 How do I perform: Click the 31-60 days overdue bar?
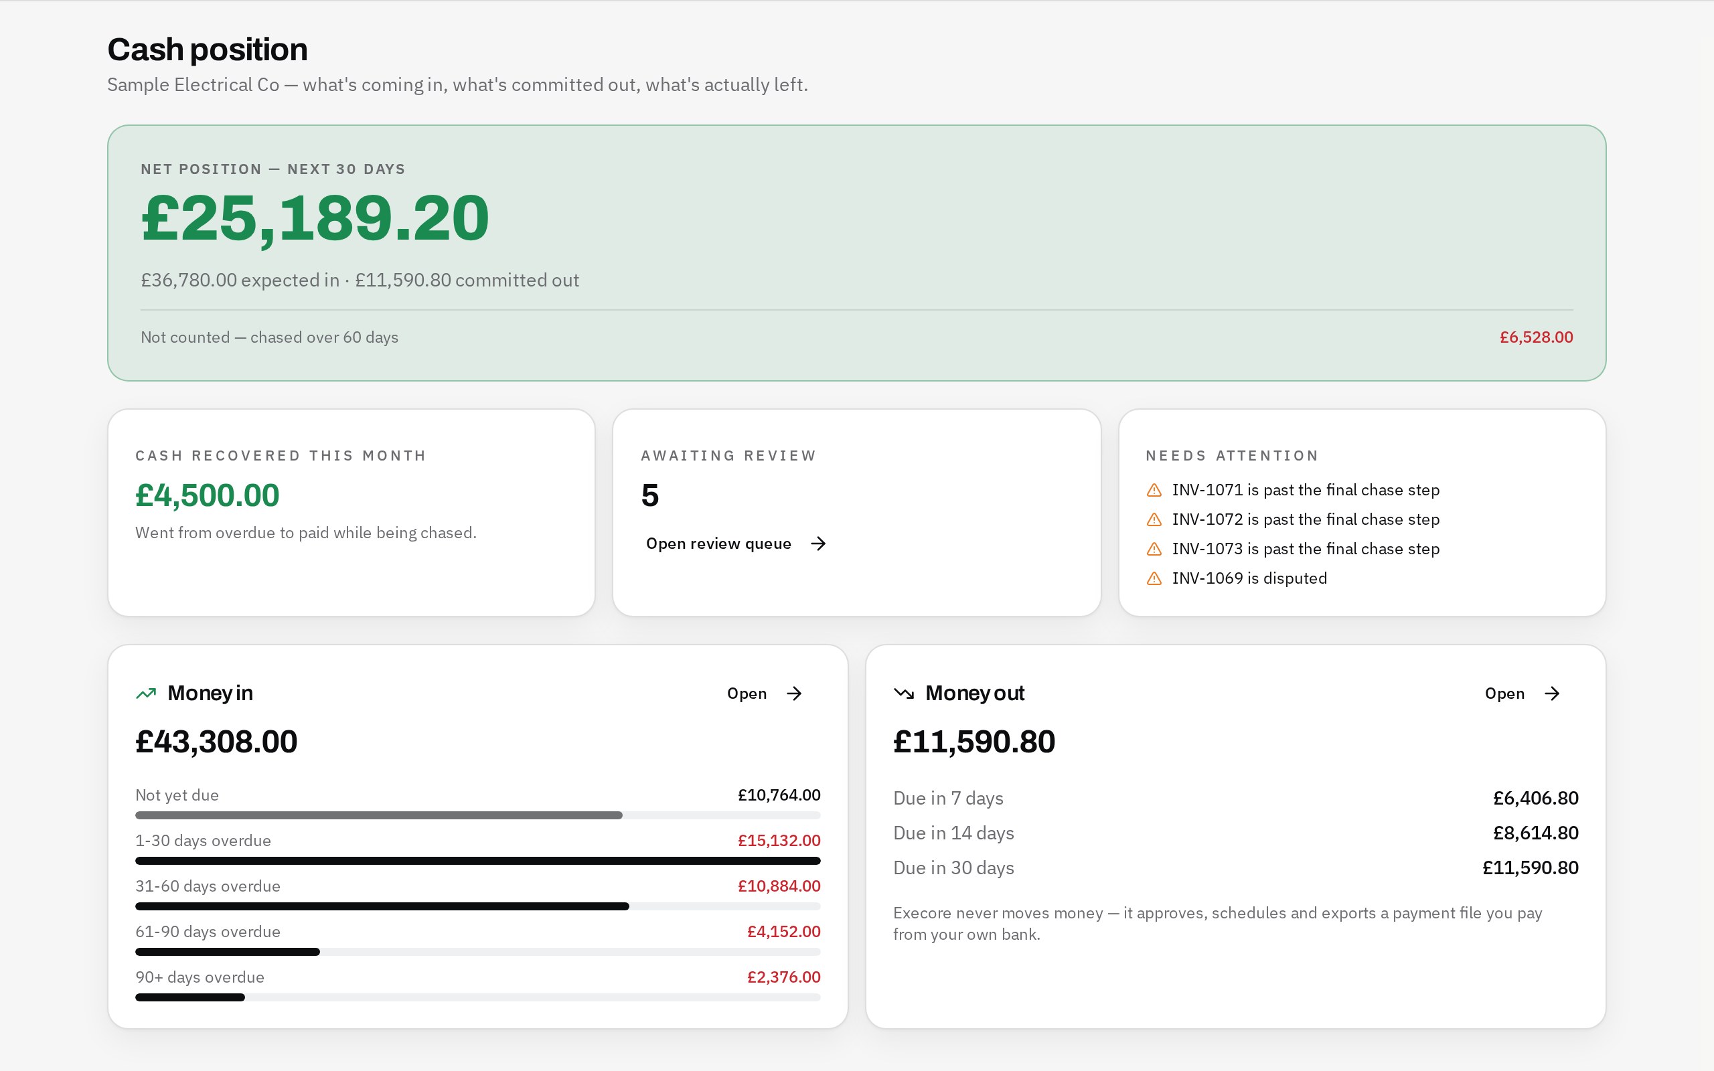point(478,906)
